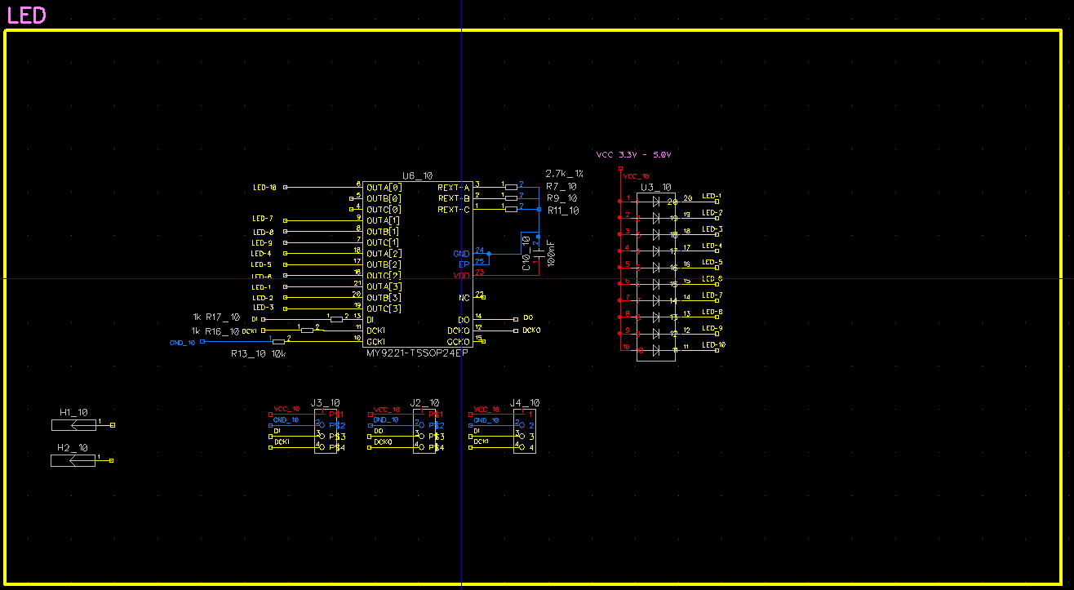Select the GND_10 net label on J4_10

486,420
